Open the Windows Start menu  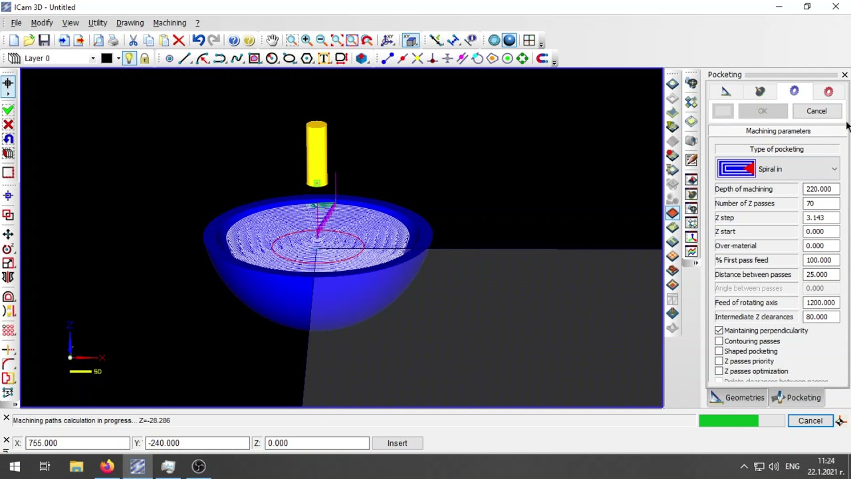(15, 466)
